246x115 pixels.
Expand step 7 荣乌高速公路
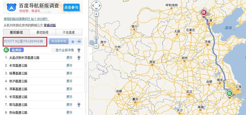pyautogui.click(x=69, y=105)
